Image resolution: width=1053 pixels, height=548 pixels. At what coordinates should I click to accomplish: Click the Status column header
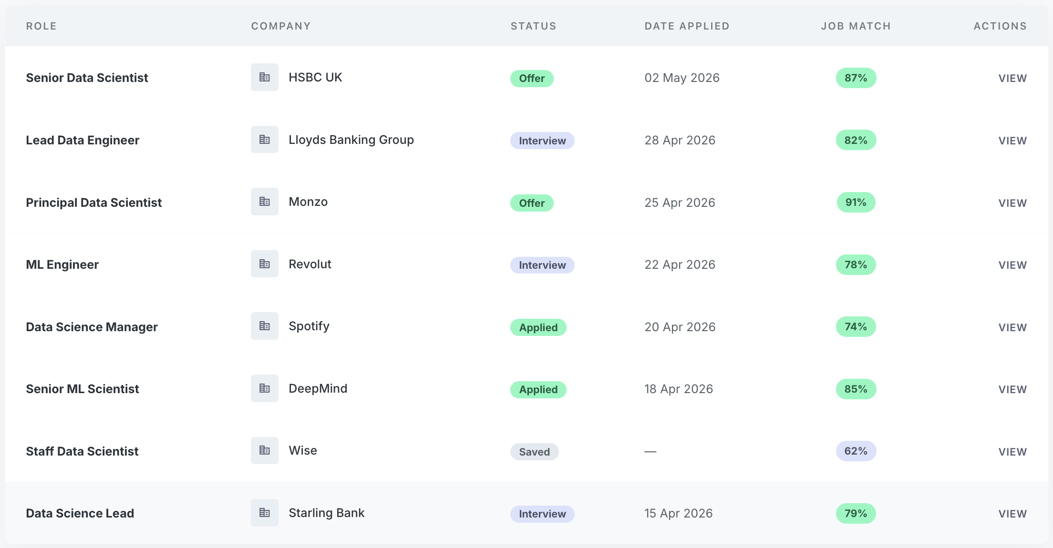534,26
